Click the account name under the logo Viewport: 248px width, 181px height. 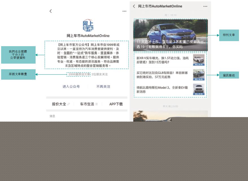tap(88, 36)
